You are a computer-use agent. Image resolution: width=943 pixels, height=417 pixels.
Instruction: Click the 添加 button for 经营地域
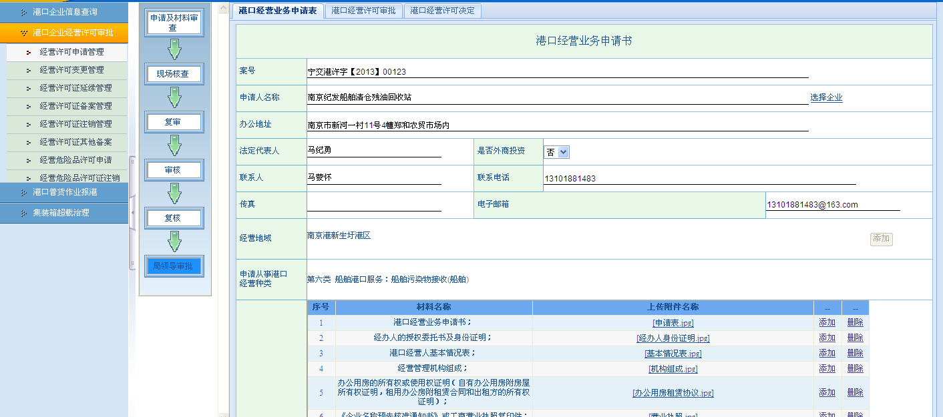(881, 239)
